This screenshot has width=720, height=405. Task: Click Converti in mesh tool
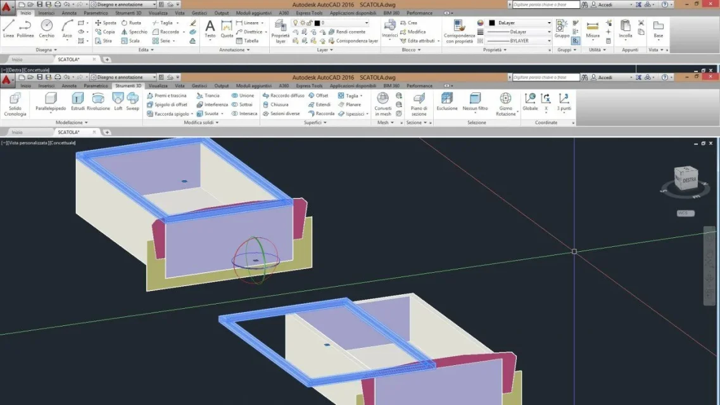click(382, 104)
